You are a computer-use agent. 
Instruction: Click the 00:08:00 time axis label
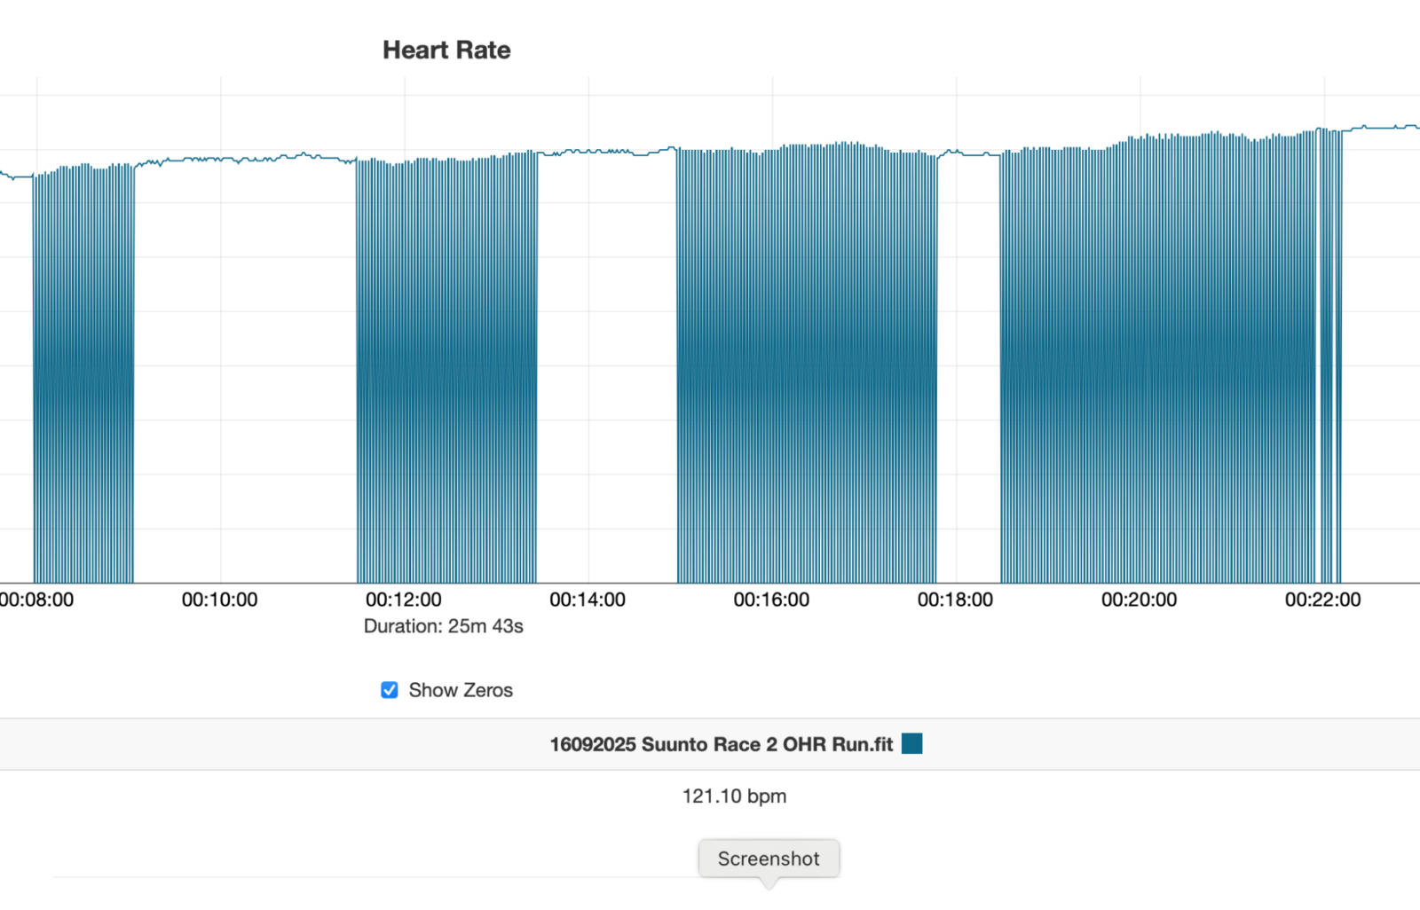click(37, 600)
